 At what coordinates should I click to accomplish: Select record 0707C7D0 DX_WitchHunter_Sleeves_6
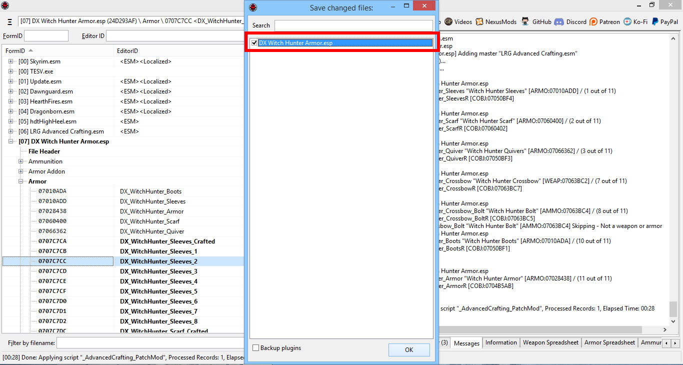point(123,301)
